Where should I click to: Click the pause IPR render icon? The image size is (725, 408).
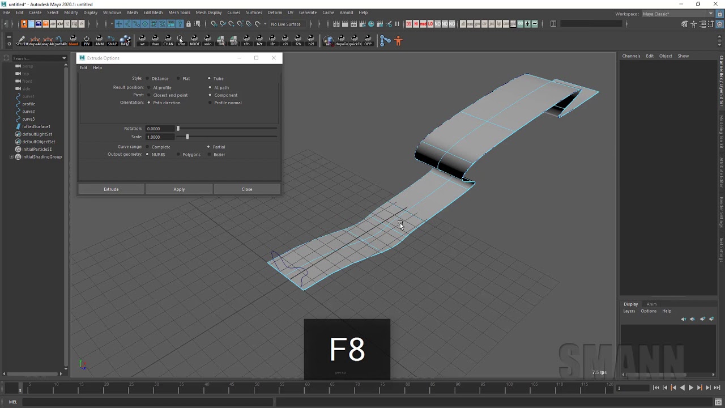[x=397, y=24]
